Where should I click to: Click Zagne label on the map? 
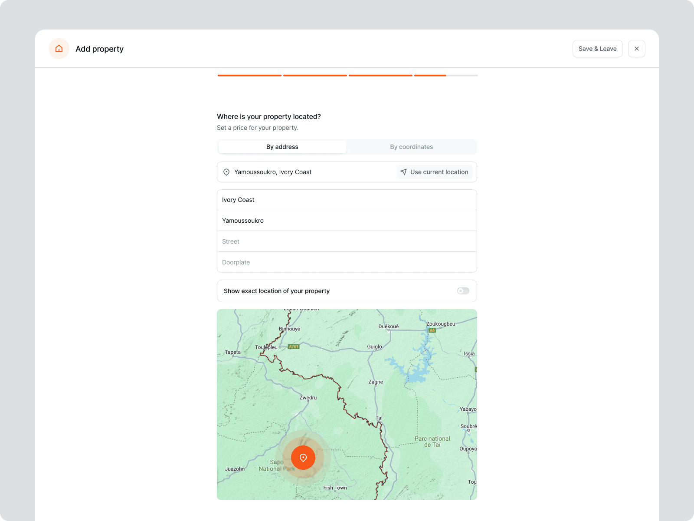[x=376, y=382]
